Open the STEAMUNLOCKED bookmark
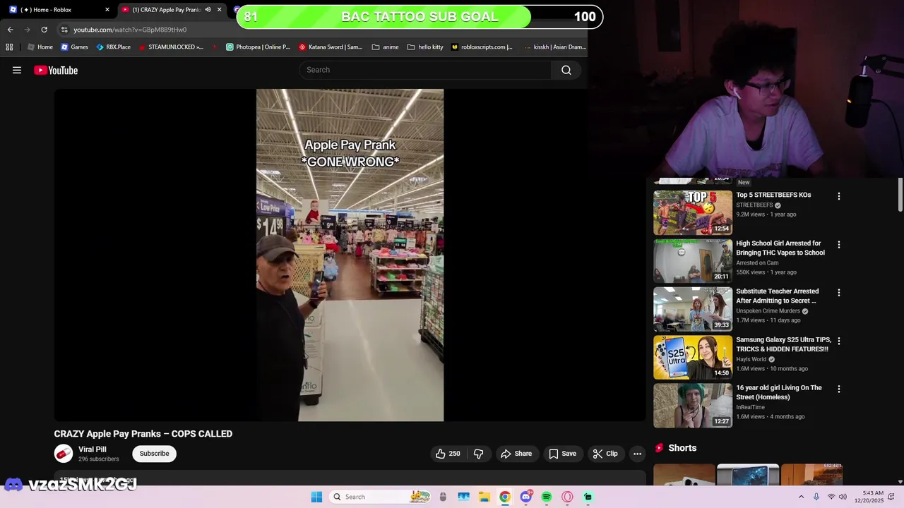Image resolution: width=904 pixels, height=508 pixels. pos(171,47)
